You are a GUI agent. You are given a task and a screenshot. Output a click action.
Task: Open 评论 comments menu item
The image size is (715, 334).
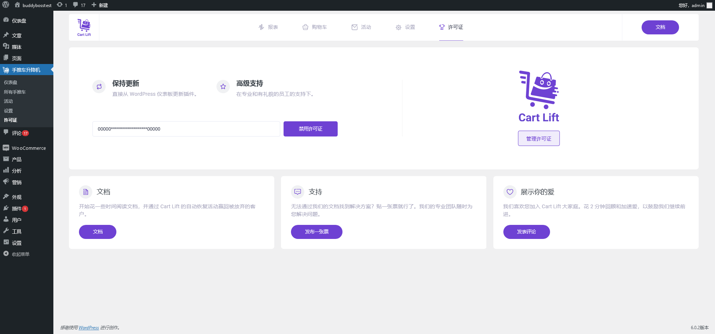[27, 133]
